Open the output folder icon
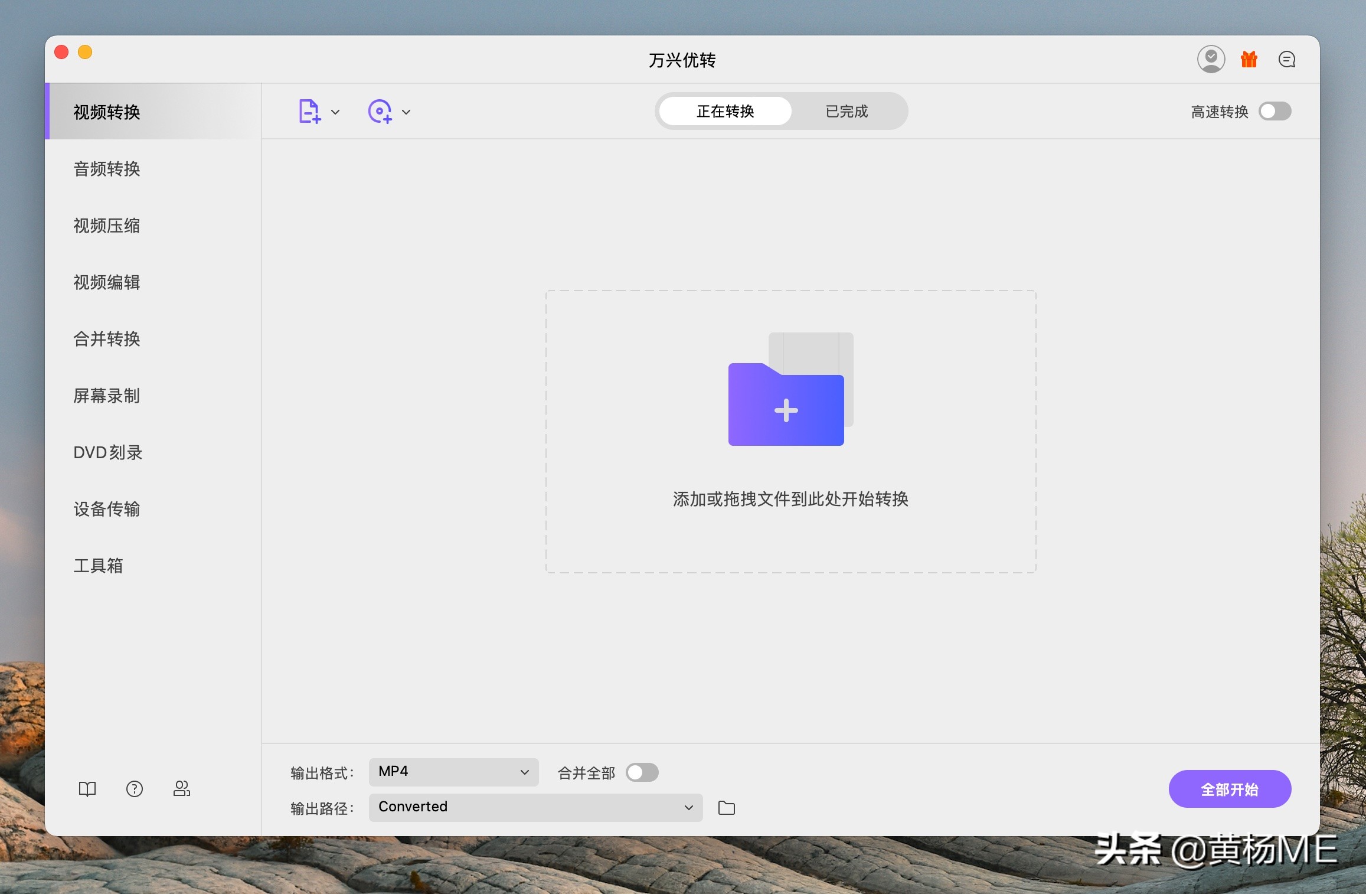Image resolution: width=1366 pixels, height=894 pixels. click(726, 808)
